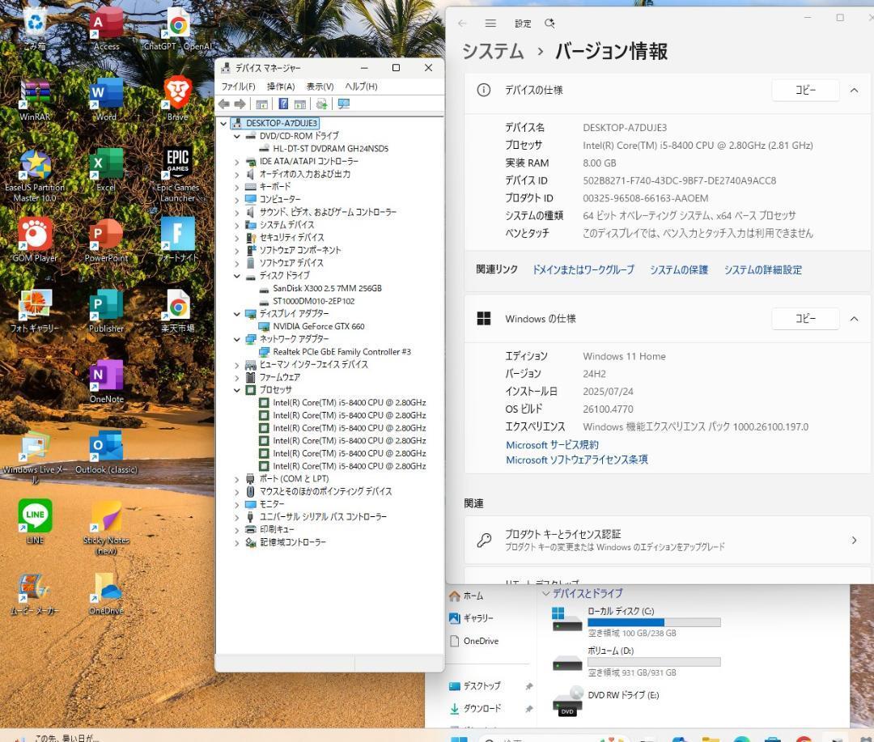
Task: Collapse ディスク ドライブ node
Action: click(x=236, y=275)
